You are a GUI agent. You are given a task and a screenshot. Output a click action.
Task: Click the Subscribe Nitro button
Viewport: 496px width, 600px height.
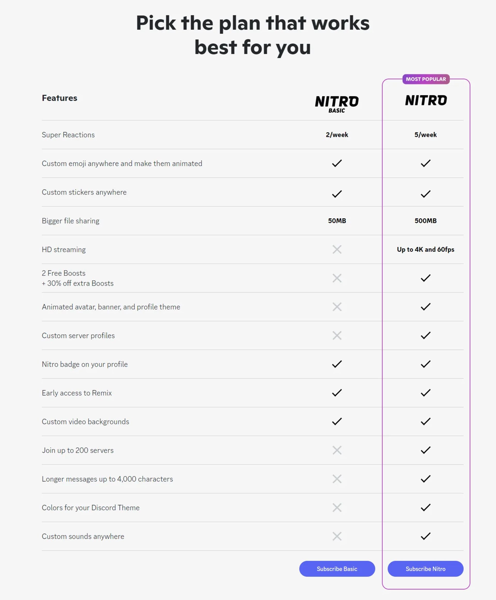coord(425,568)
